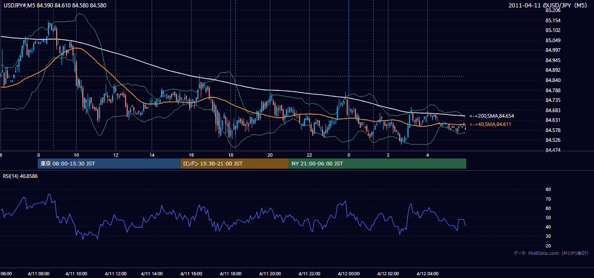Select the London 15:30-21:00 JST session bar

click(x=234, y=164)
